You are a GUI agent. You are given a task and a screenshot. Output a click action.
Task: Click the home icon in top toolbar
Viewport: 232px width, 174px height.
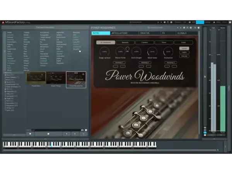(x=214, y=22)
